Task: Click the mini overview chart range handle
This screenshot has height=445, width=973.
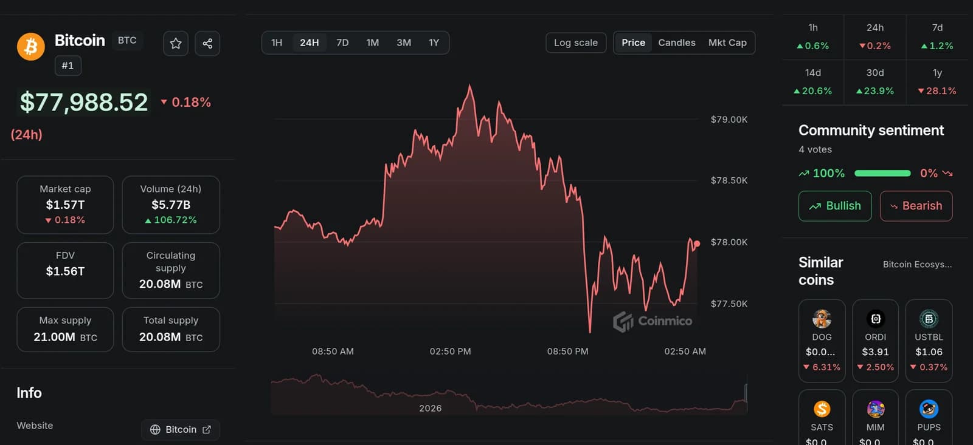Action: (746, 392)
